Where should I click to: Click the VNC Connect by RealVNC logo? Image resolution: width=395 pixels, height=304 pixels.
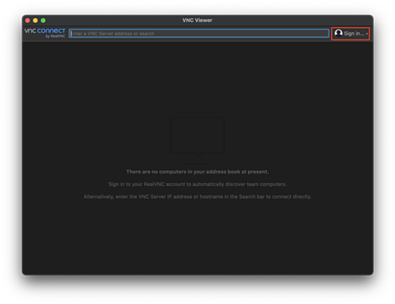click(45, 33)
